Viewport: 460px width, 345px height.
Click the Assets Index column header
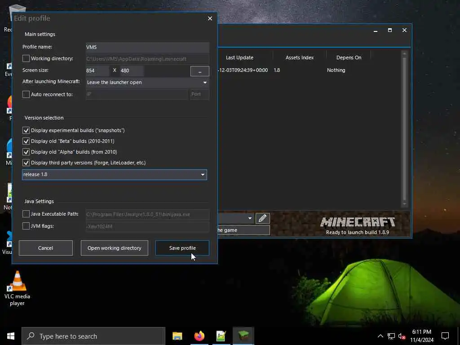coord(300,57)
